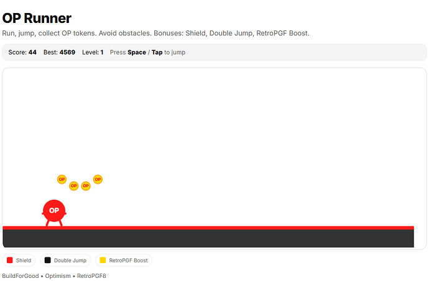Click the game description subtitle text
Viewport: 429px width, 281px height.
click(155, 33)
